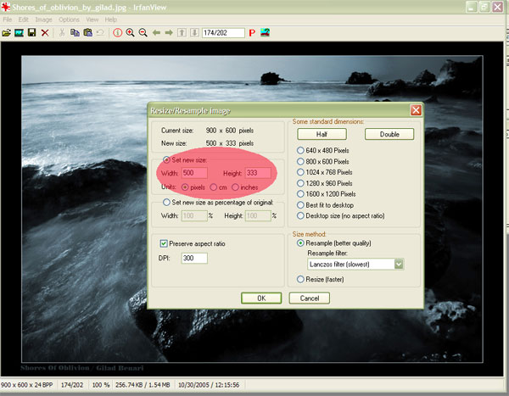Click the DPI field showing 300
This screenshot has height=396, width=509.
coord(194,258)
